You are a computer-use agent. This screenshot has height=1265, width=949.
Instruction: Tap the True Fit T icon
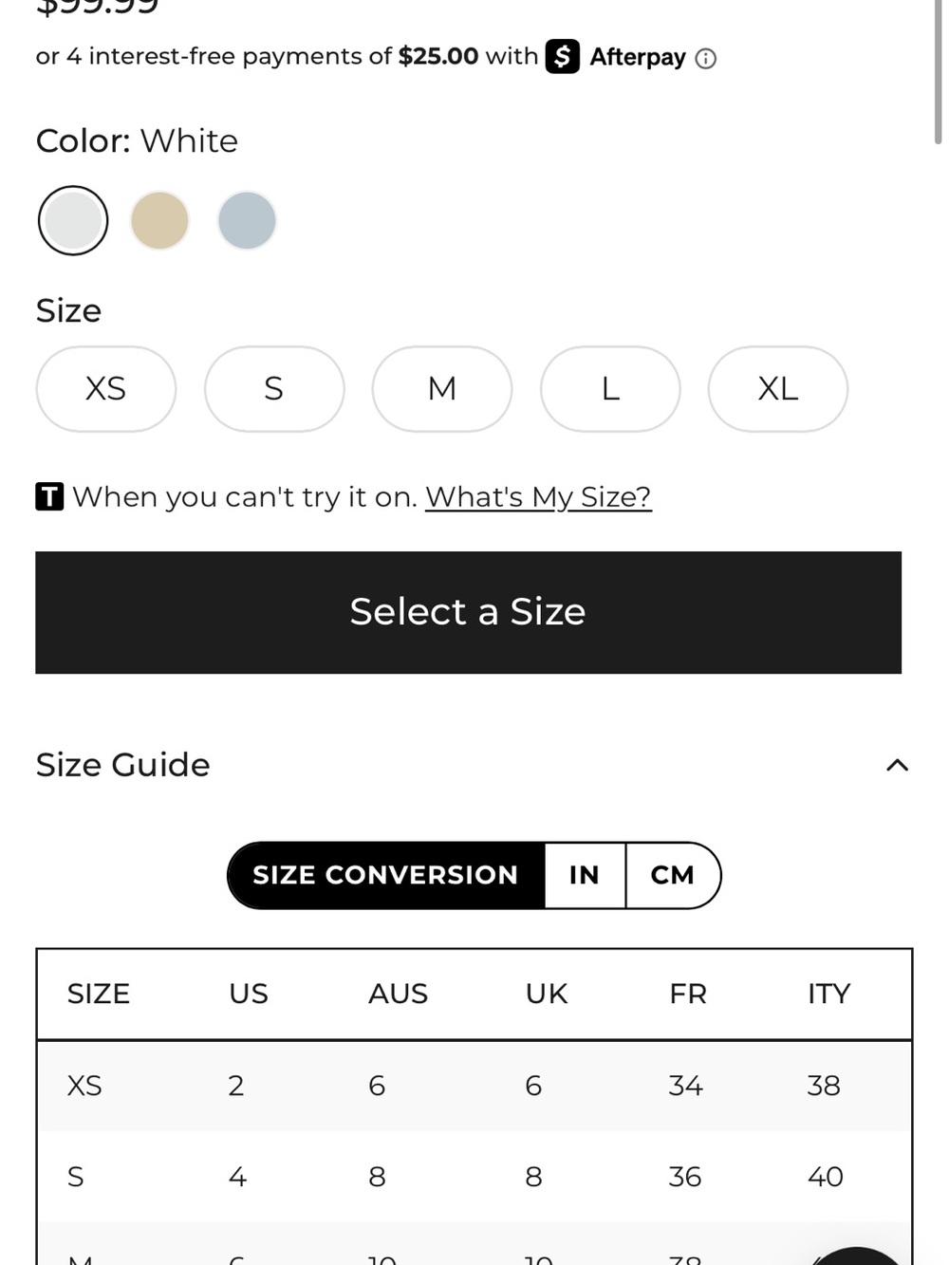pyautogui.click(x=49, y=496)
